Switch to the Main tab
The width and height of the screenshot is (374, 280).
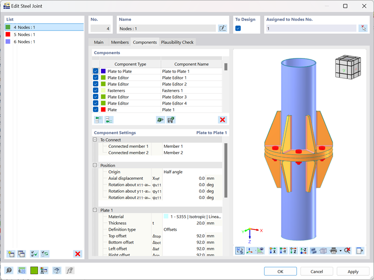[x=98, y=42]
